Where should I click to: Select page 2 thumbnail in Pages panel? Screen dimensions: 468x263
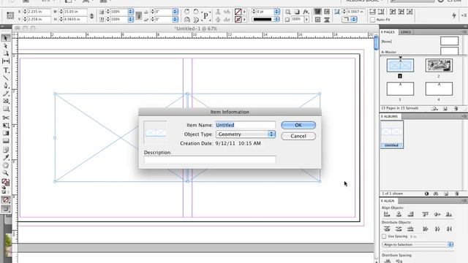[439, 65]
